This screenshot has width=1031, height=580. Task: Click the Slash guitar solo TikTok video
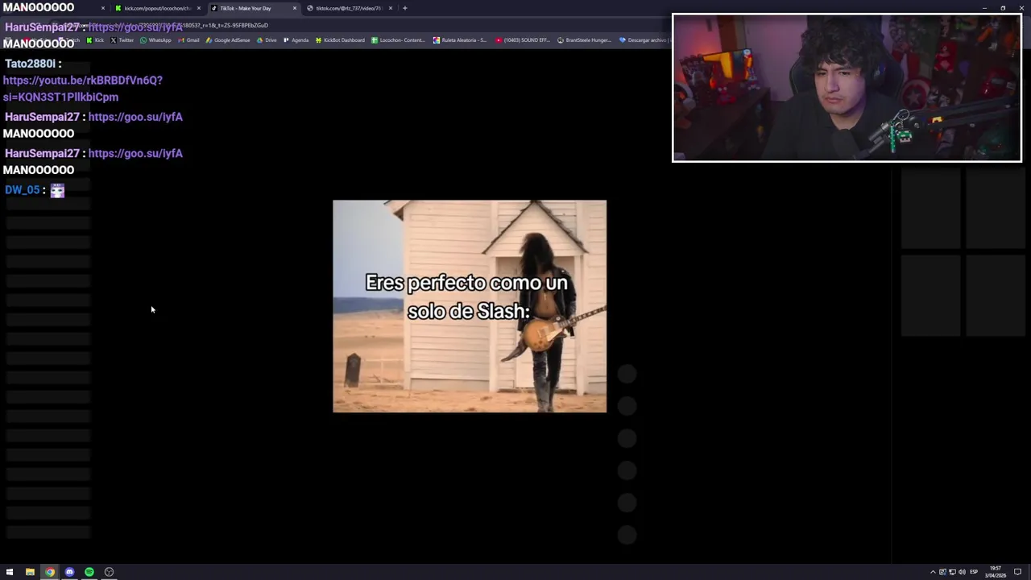[470, 306]
